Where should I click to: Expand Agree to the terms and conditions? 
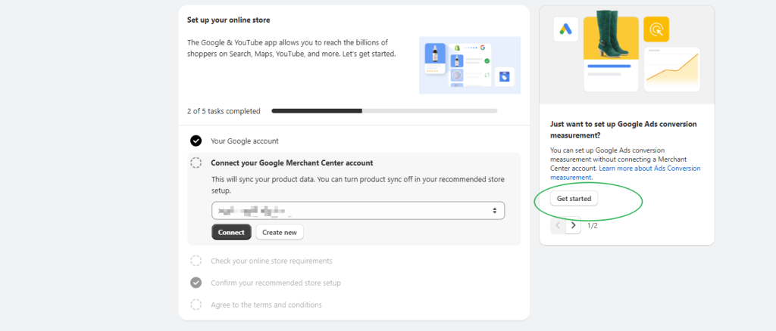(x=266, y=305)
